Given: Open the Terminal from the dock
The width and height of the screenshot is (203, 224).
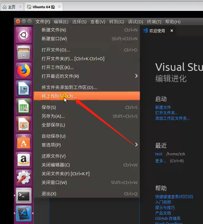Looking at the screenshot, I should (x=24, y=196).
